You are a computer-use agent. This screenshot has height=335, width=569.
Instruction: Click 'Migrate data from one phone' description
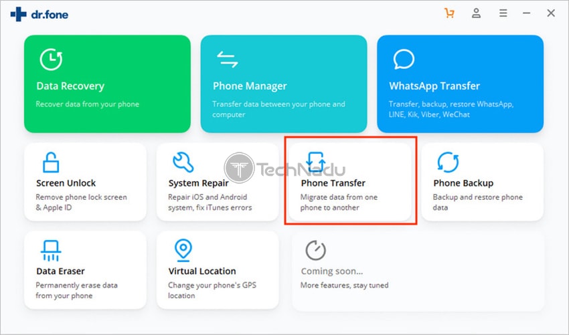point(339,203)
